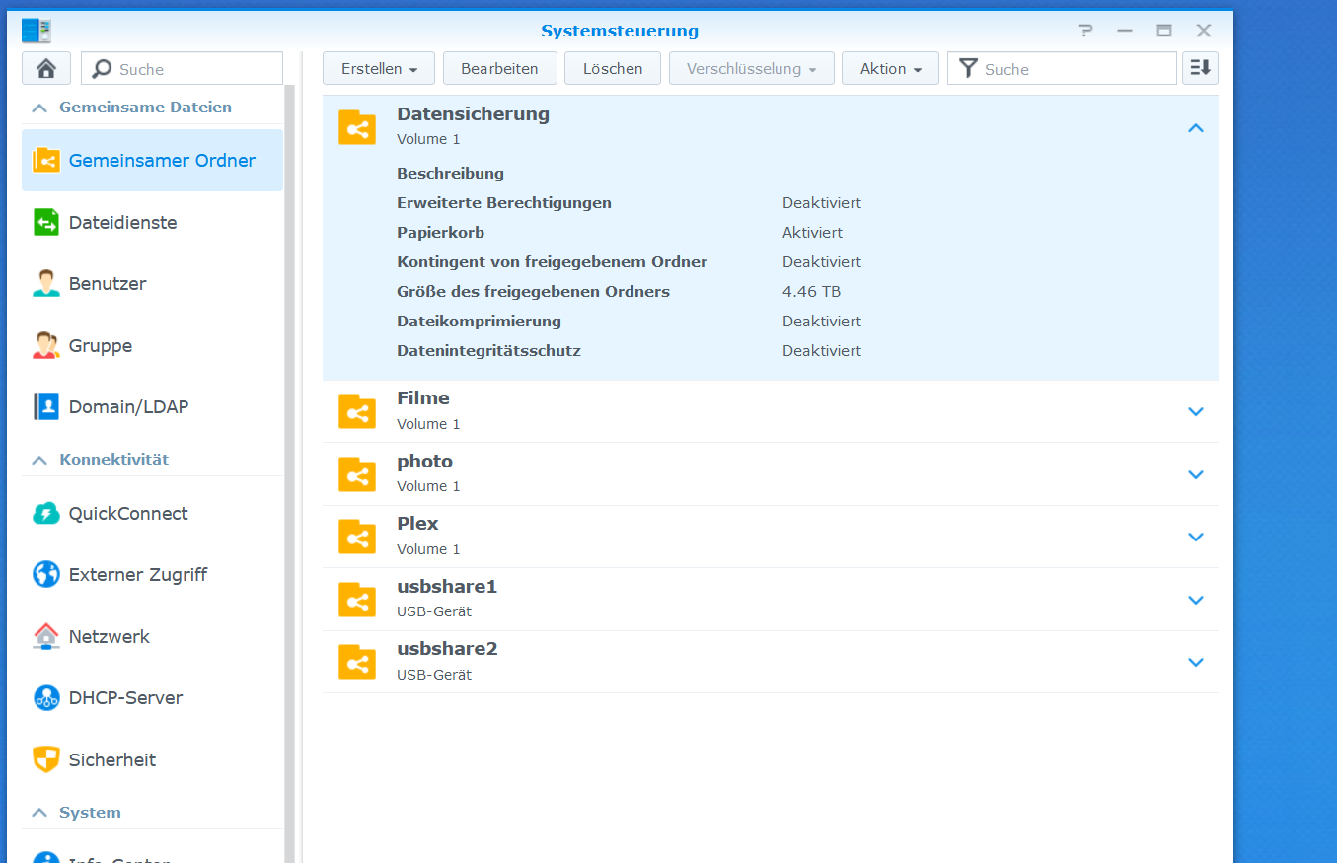1337x863 pixels.
Task: Click the filter funnel icon
Action: coord(969,68)
